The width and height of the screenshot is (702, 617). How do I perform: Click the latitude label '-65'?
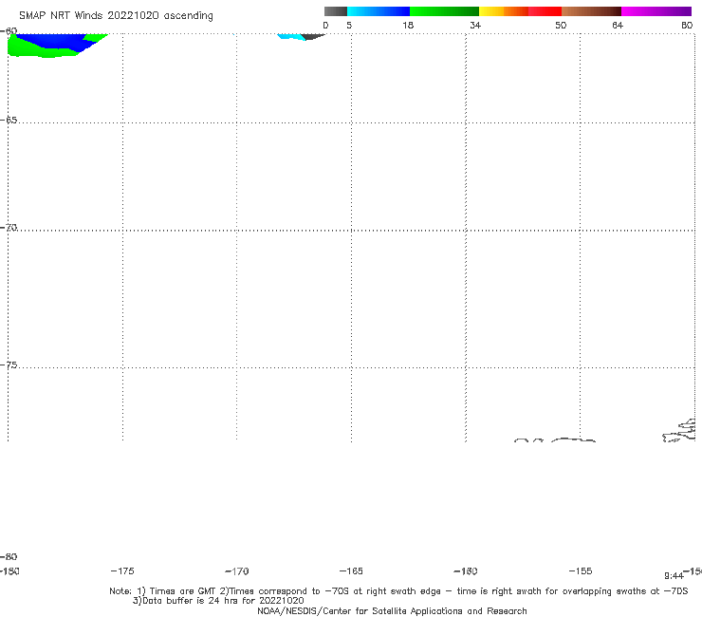coord(9,121)
